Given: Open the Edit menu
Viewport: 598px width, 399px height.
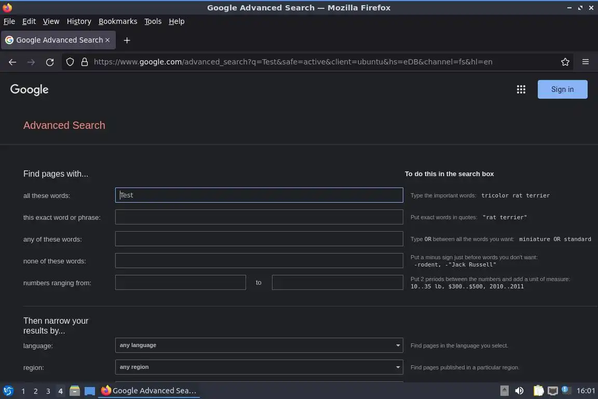Looking at the screenshot, I should pos(29,21).
